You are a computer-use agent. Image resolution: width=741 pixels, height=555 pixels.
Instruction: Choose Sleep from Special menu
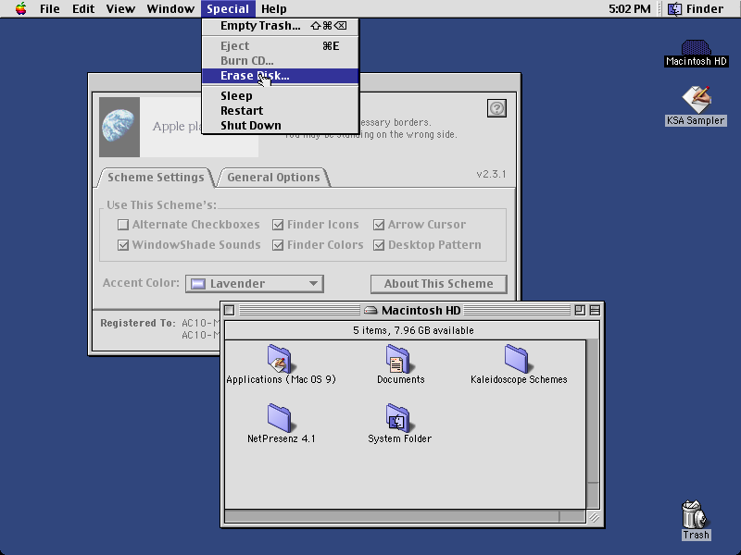click(281, 96)
